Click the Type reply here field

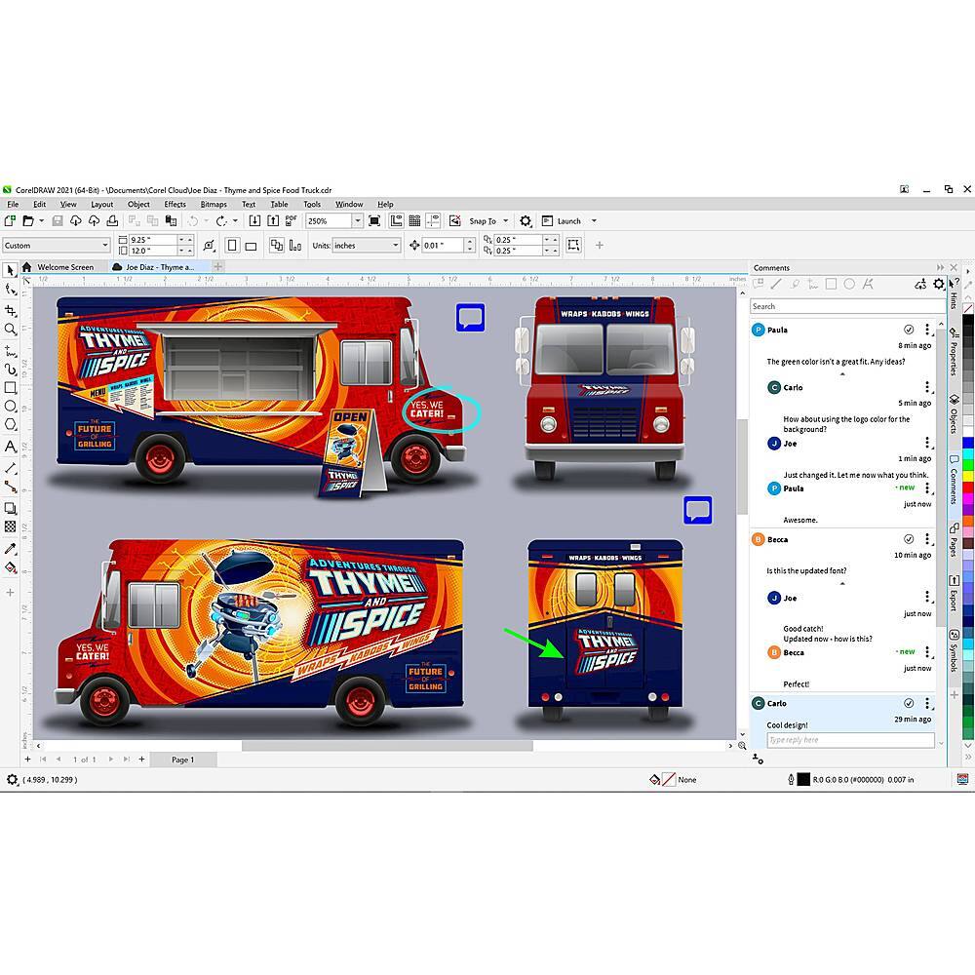pos(849,740)
